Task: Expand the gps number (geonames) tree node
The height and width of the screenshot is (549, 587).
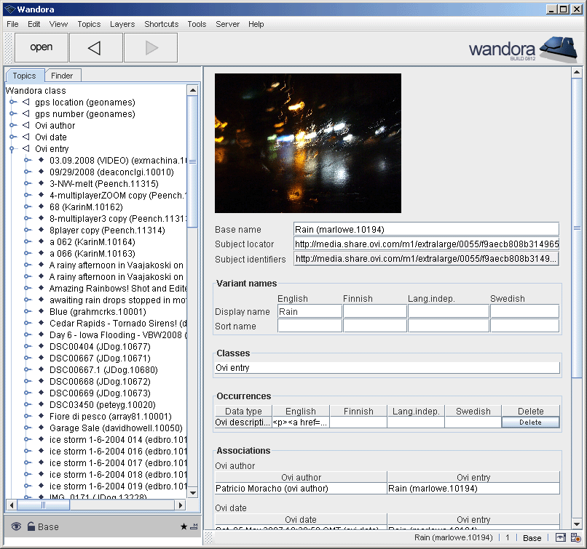Action: [x=13, y=114]
